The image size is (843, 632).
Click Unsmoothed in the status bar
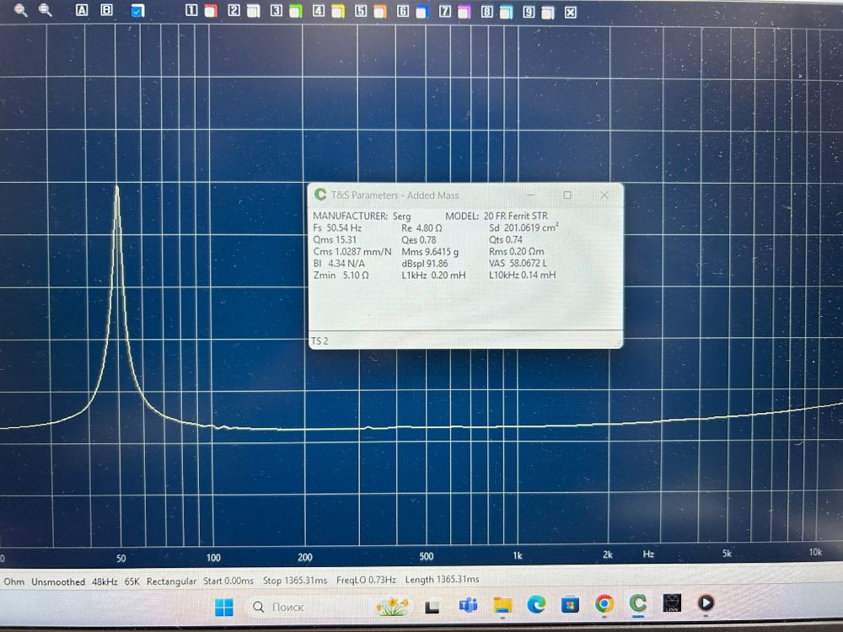click(58, 581)
